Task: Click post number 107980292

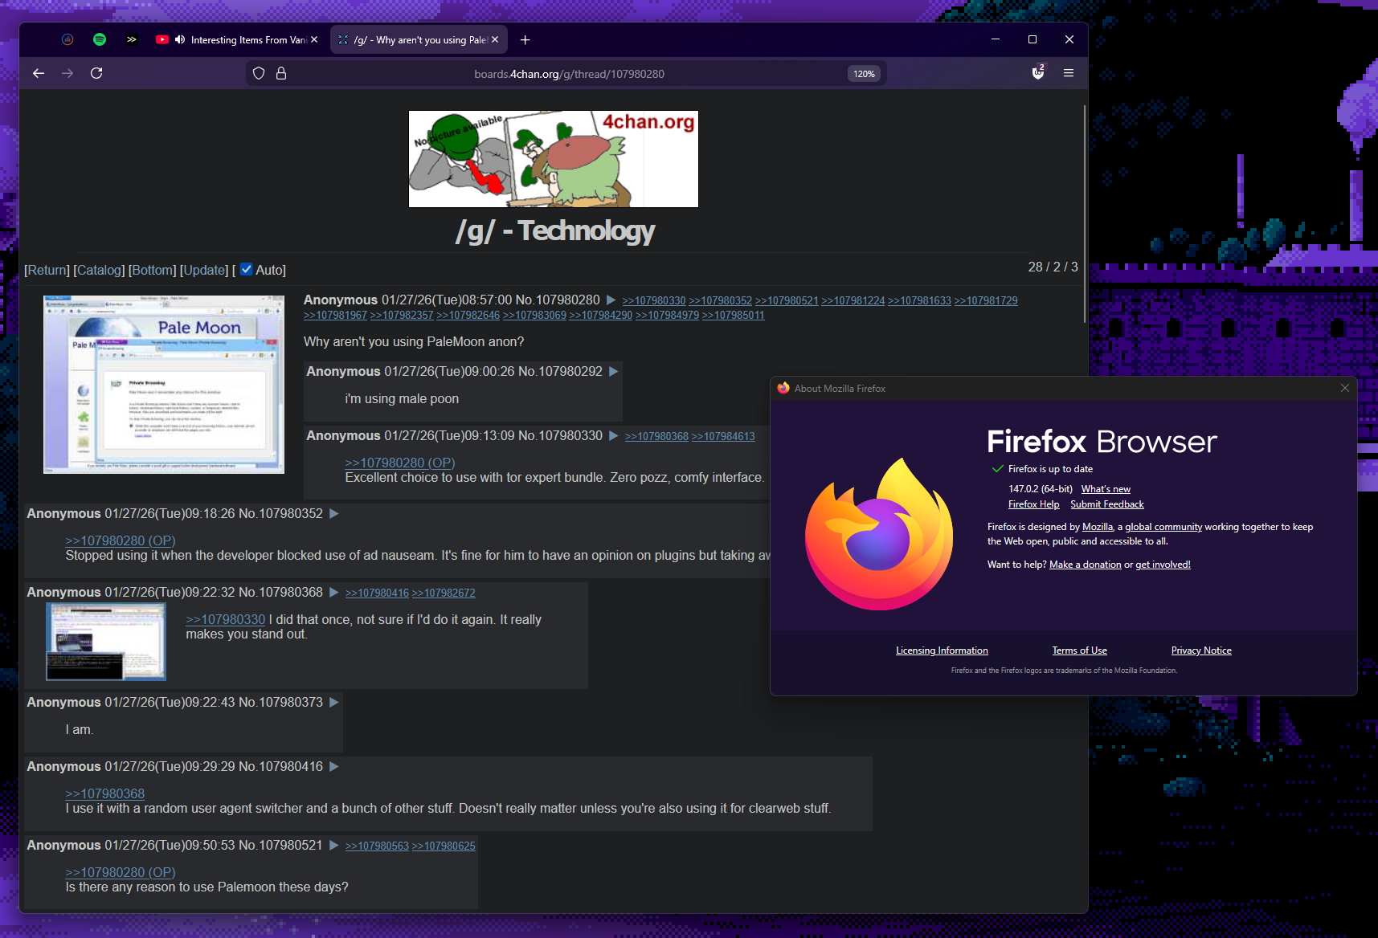Action: [570, 372]
